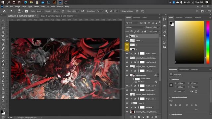Select the Crop tool
212x119 pixels.
(x=3, y=36)
